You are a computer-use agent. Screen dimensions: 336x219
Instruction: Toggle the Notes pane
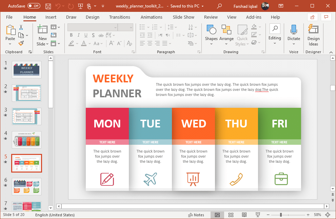coord(196,215)
